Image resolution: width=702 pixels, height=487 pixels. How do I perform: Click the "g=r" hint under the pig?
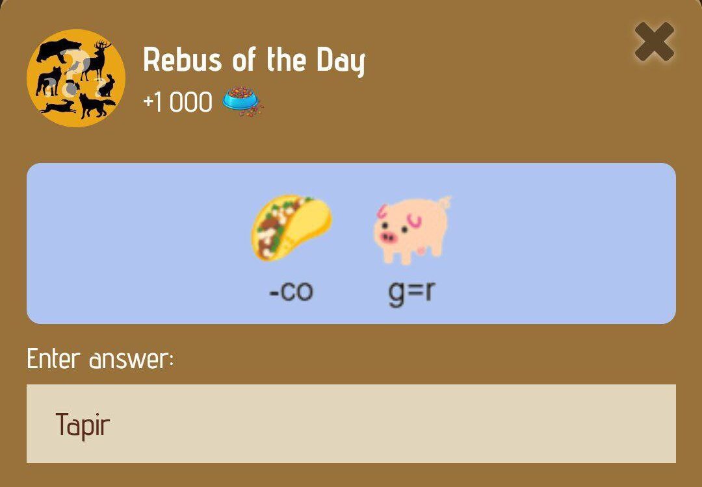(411, 293)
